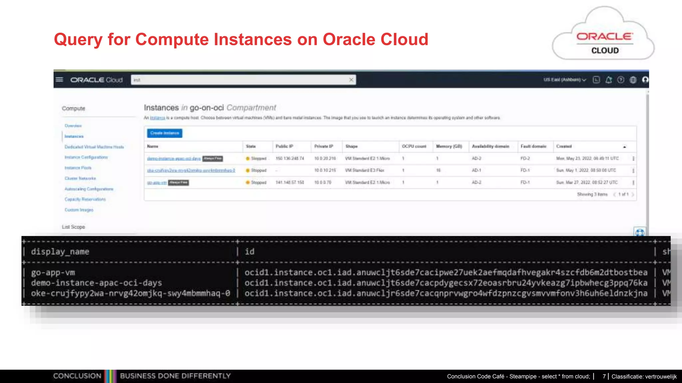Viewport: 682px width, 383px height.
Task: Open the Overview link in the Compute sidebar
Action: pos(73,126)
